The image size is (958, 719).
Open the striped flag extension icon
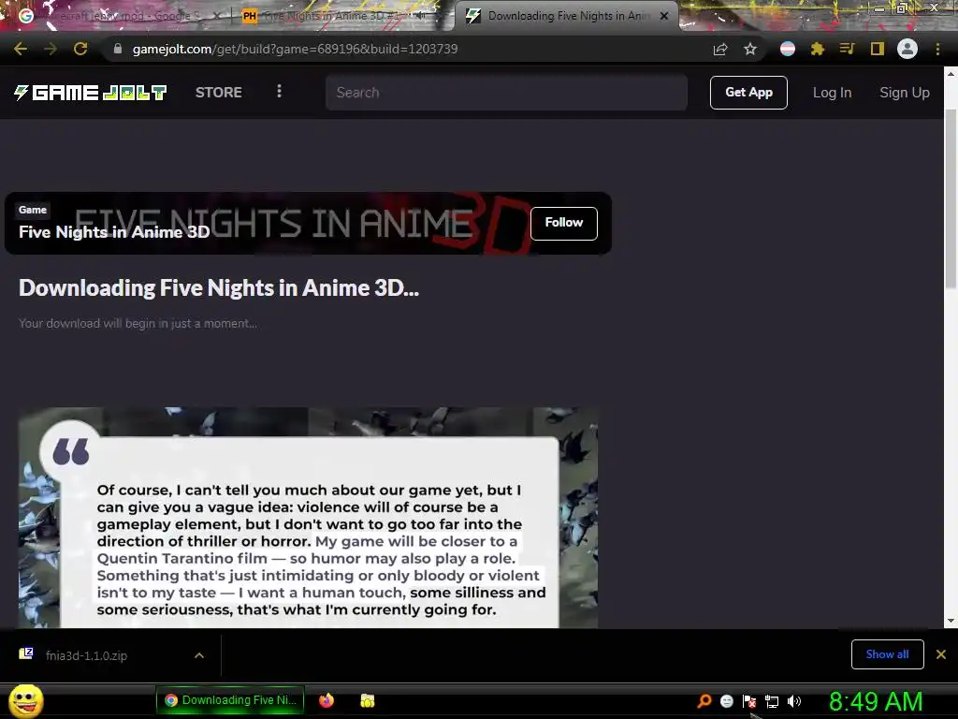coord(788,49)
